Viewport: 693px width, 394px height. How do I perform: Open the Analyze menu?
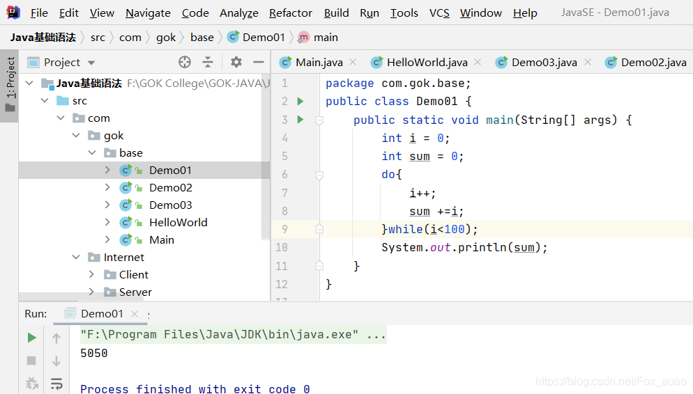[239, 13]
